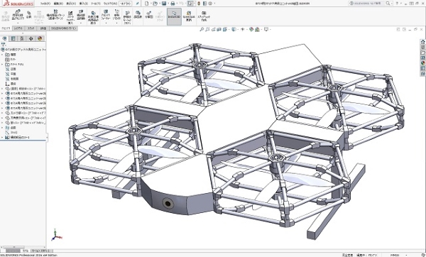Switch to DimXpertManager tab in left panel
This screenshot has width=426, height=257.
click(31, 38)
